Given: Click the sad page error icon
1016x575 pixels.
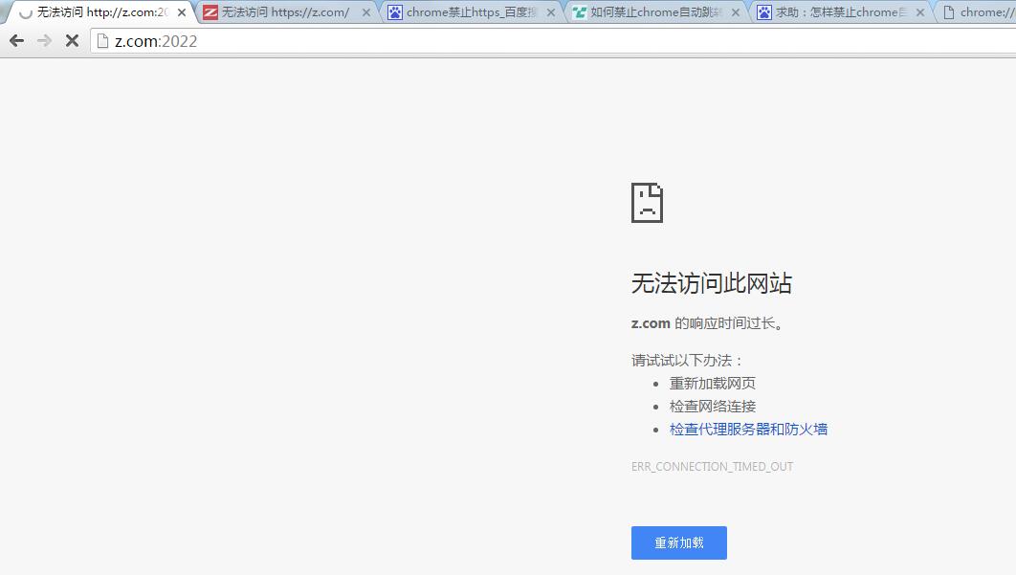Looking at the screenshot, I should (647, 203).
